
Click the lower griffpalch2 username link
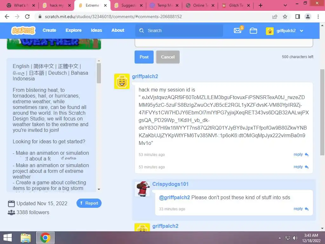click(165, 226)
